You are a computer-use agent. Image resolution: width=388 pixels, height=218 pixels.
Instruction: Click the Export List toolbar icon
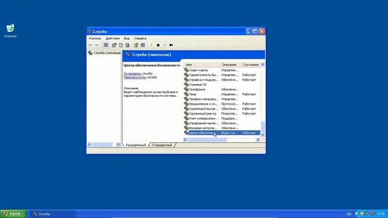127,45
